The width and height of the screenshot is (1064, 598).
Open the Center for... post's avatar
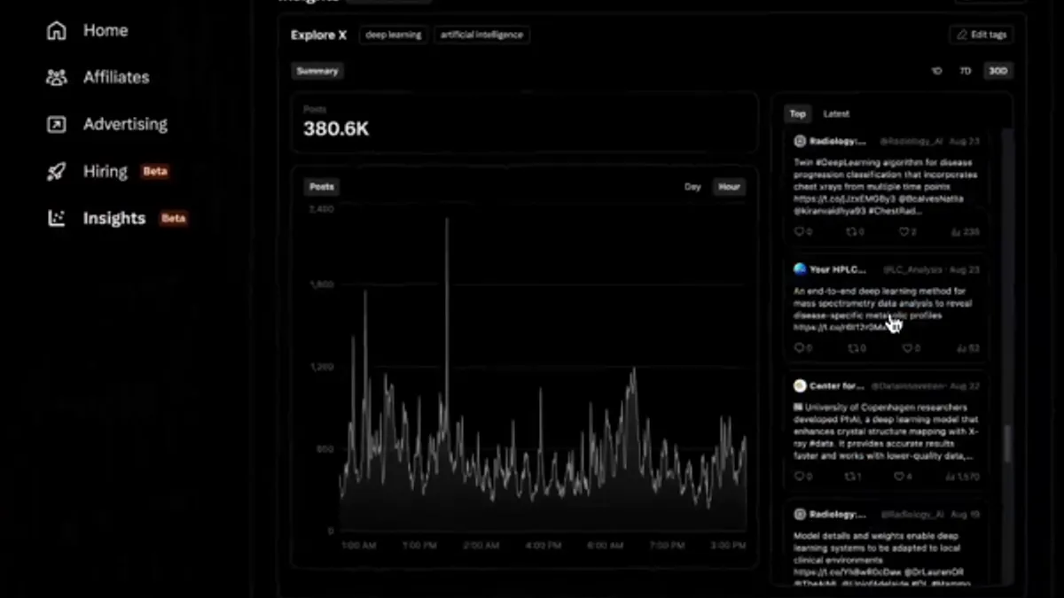(x=799, y=386)
